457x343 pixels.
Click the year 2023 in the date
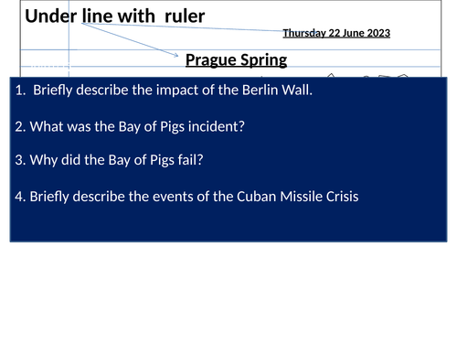(x=378, y=33)
